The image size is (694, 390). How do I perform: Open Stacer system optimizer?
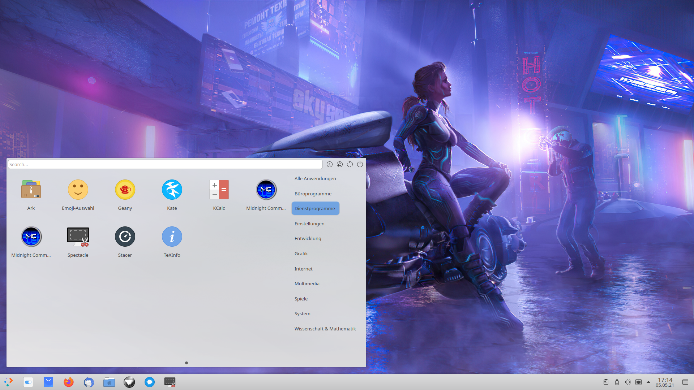125,242
